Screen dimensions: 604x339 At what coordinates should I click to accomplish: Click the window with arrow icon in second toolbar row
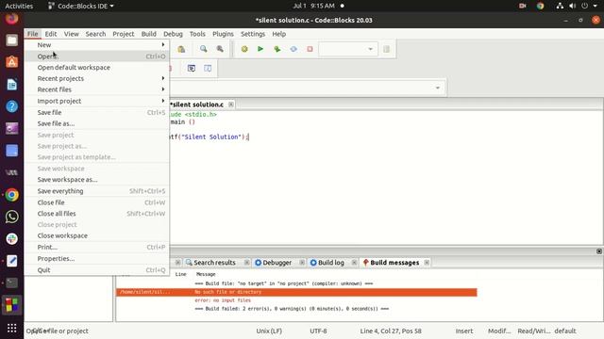click(192, 69)
